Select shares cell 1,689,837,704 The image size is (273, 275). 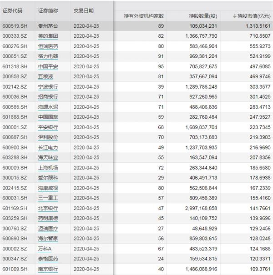pyautogui.click(x=201, y=127)
